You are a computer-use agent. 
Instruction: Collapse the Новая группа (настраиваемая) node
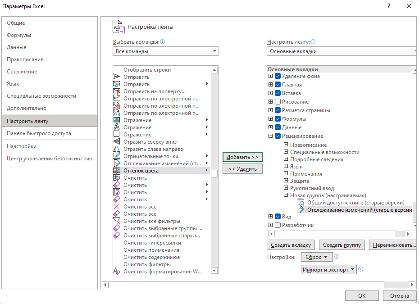coord(286,195)
